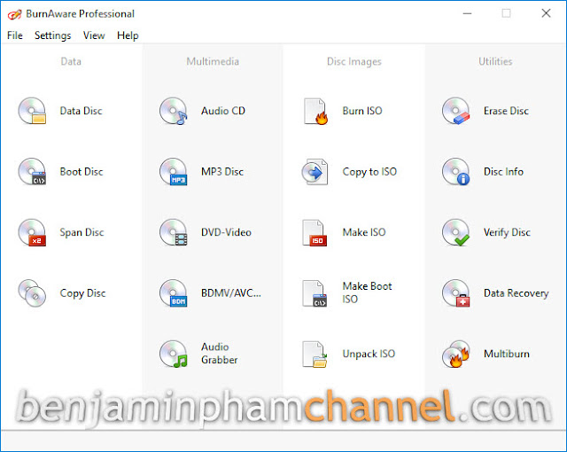This screenshot has width=567, height=452.
Task: Open the Help menu
Action: click(128, 35)
